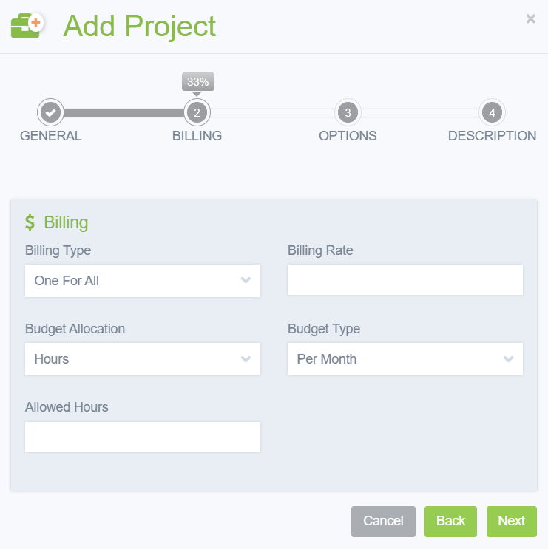The width and height of the screenshot is (548, 549).
Task: Click the 33% progress indicator badge
Action: click(x=197, y=82)
